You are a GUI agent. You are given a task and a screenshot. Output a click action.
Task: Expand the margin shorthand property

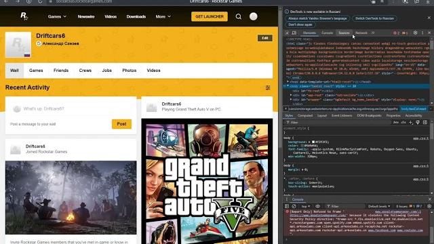302,169
